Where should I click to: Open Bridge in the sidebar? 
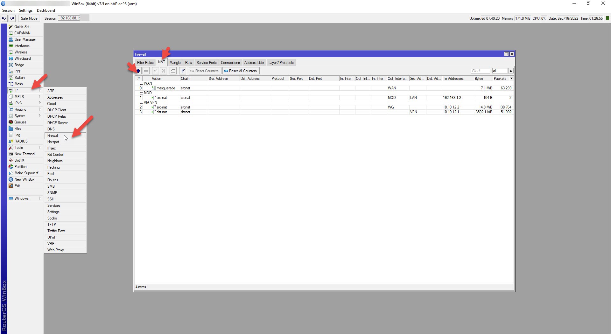click(25, 65)
